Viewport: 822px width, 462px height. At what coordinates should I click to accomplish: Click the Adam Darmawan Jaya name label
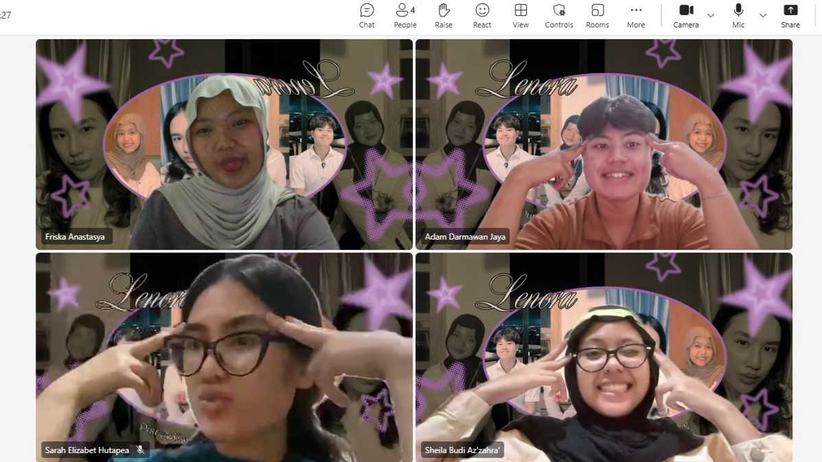tap(465, 237)
